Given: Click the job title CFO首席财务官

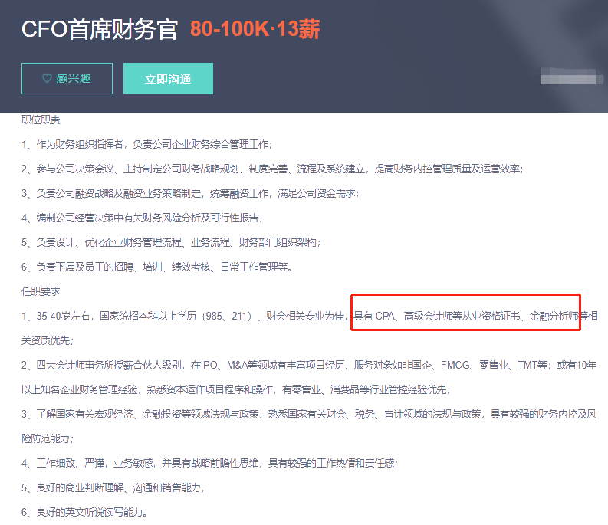Looking at the screenshot, I should pyautogui.click(x=99, y=29).
